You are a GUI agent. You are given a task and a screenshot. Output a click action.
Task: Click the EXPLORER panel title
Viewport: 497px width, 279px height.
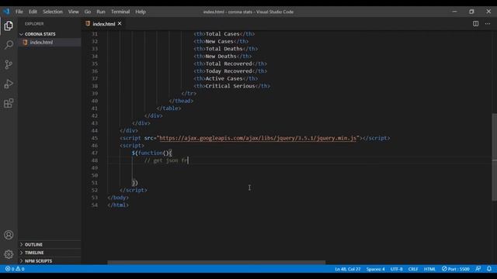[34, 24]
